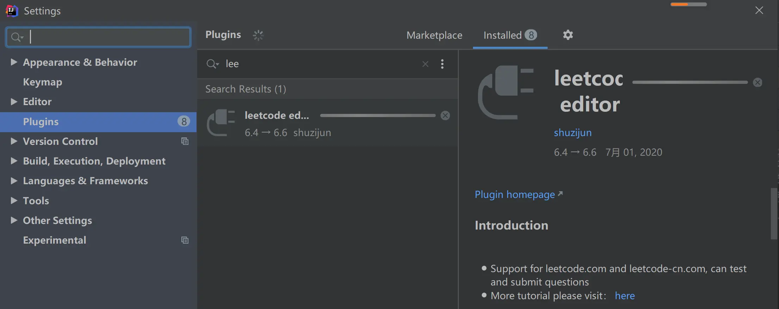Screen dimensions: 779x309
Task: Expand the Tools settings node
Action: (x=14, y=200)
